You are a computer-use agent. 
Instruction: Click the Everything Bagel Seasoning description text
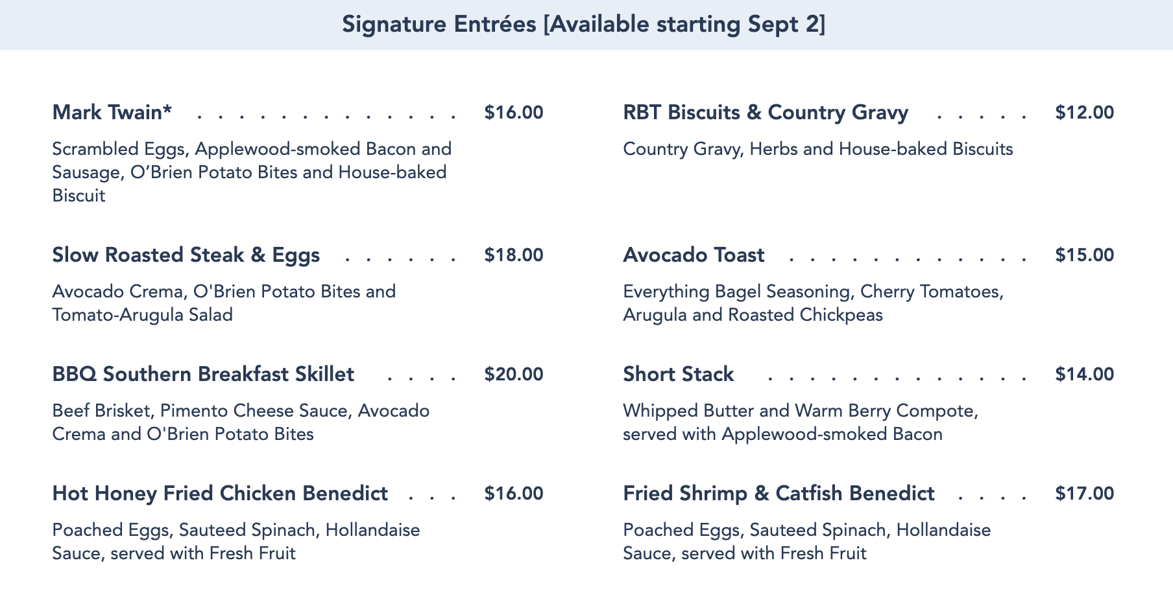click(x=813, y=303)
